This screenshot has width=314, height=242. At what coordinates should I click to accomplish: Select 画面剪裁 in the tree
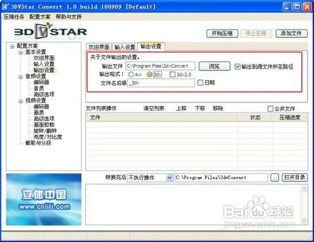pos(44,125)
